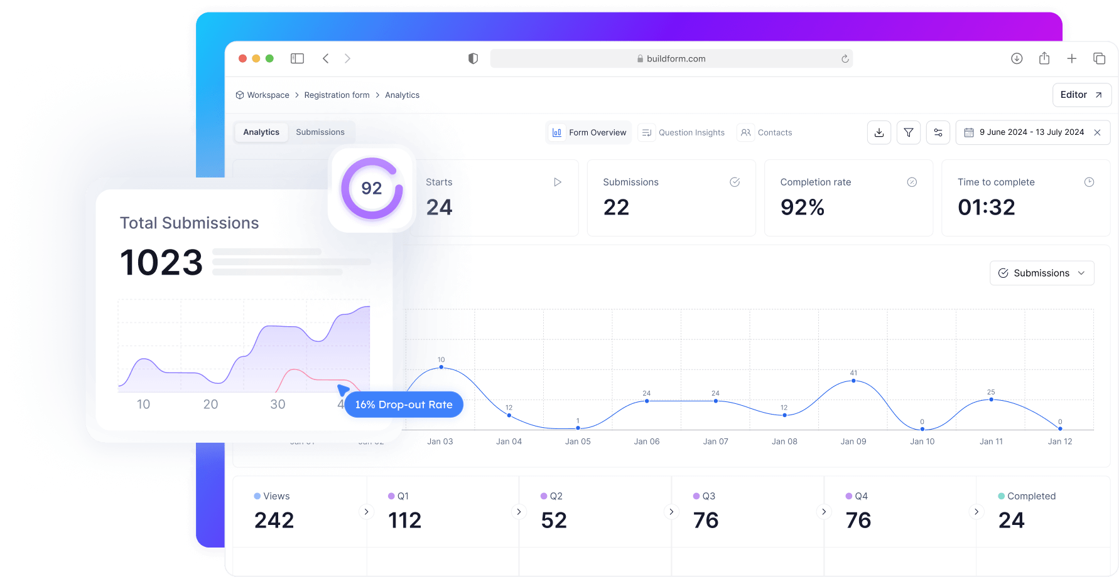Viewport: 1119px width, 577px height.
Task: Open browser downloads icon
Action: coord(1017,58)
